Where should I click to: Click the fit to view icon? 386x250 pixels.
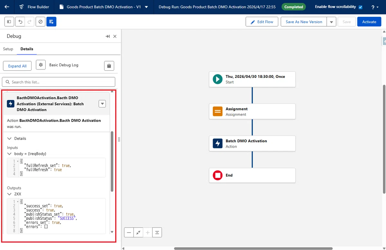tap(138, 232)
